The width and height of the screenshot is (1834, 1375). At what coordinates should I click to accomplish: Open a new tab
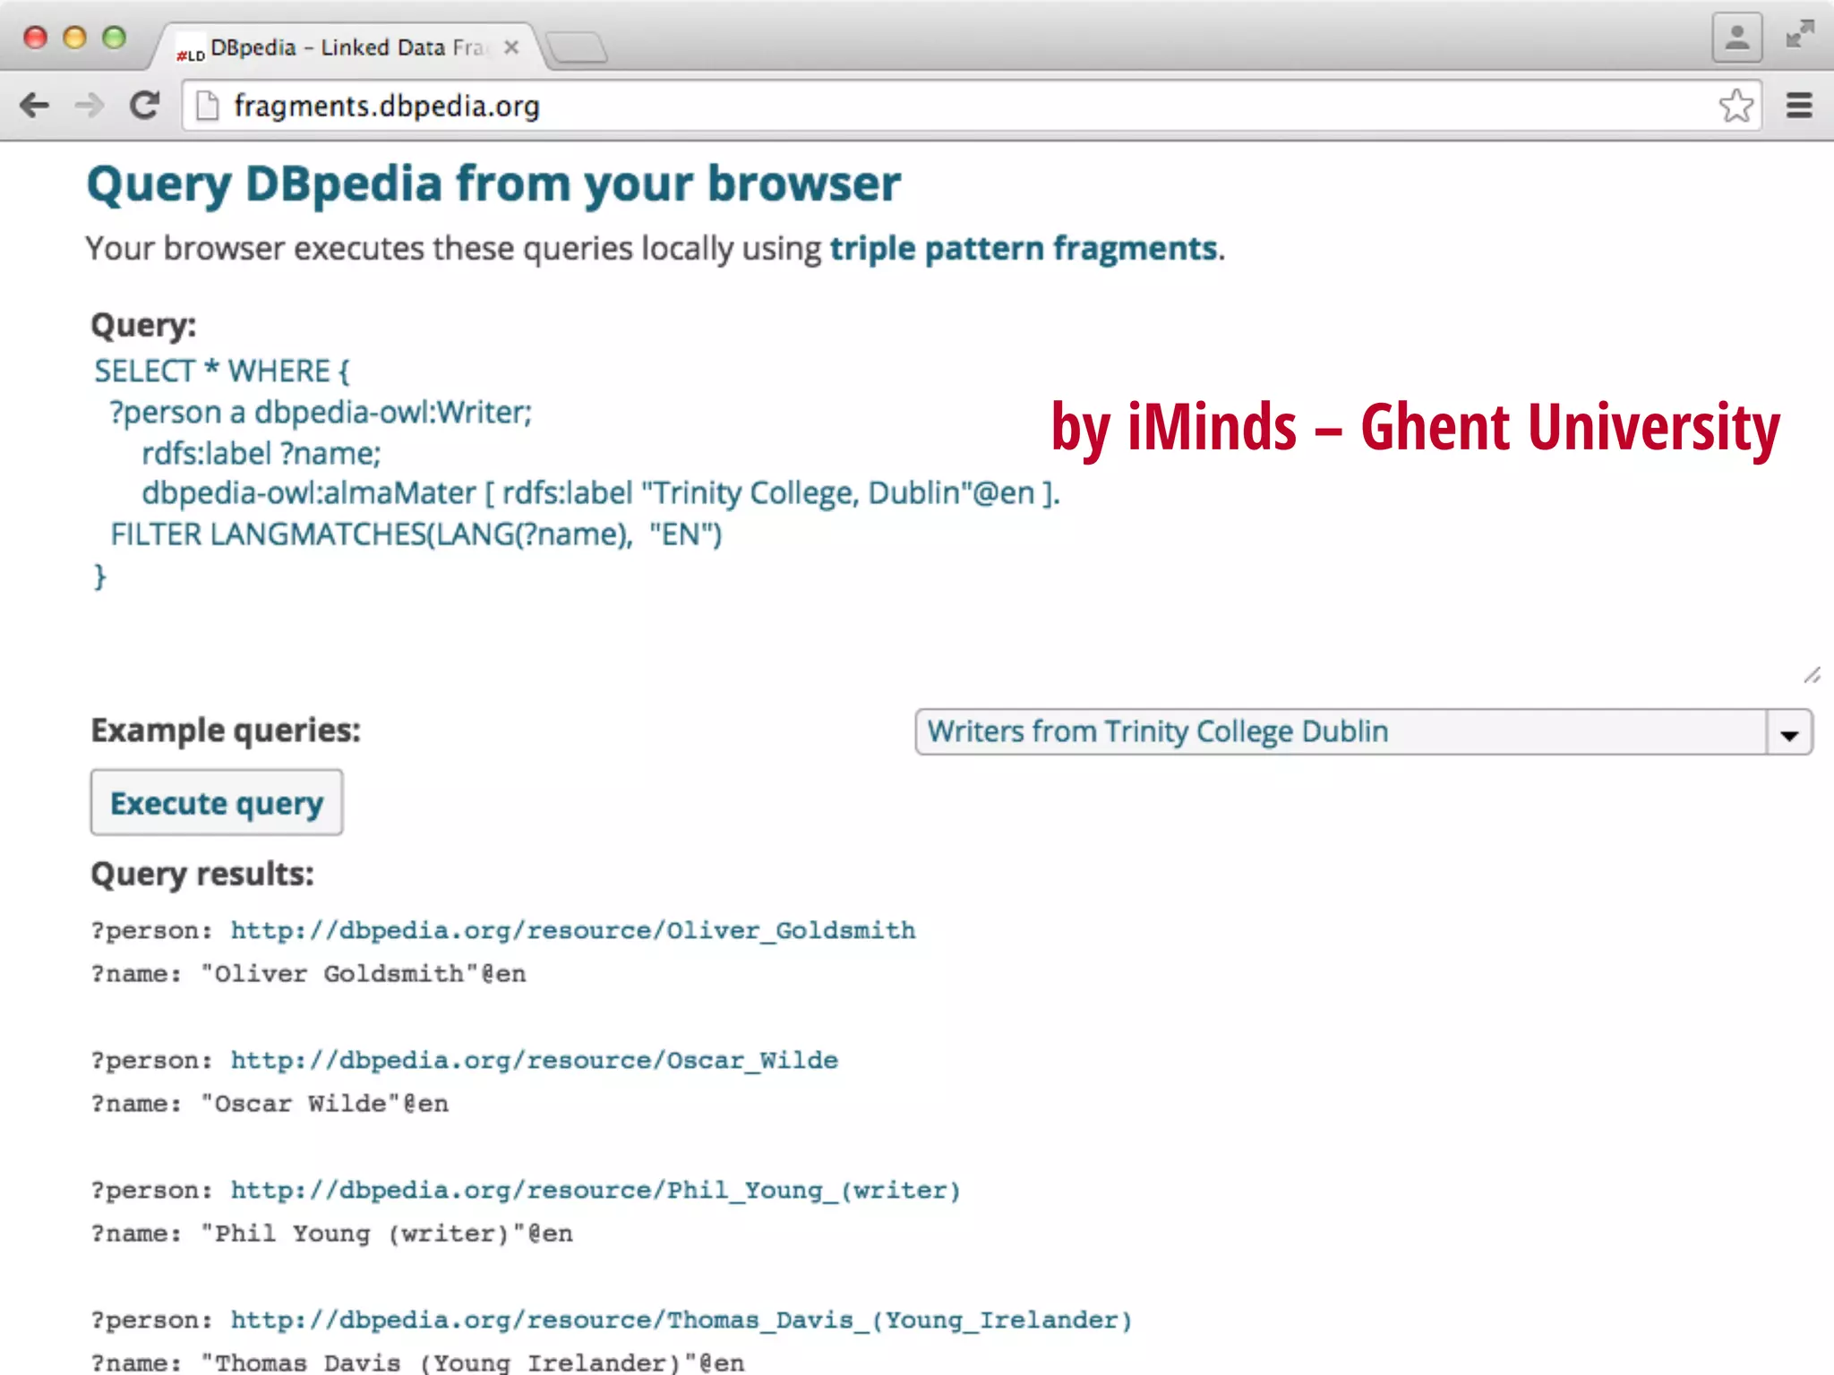pos(578,47)
